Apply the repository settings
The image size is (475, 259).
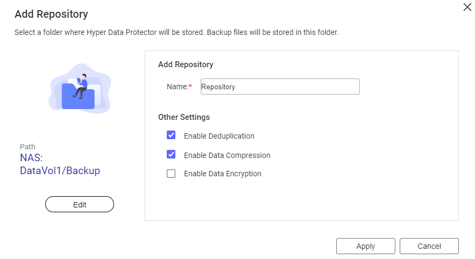(x=366, y=246)
